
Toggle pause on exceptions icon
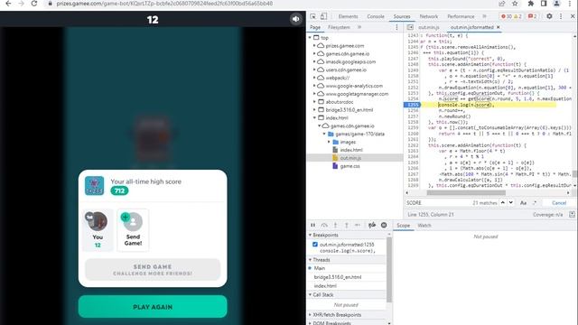tap(384, 225)
